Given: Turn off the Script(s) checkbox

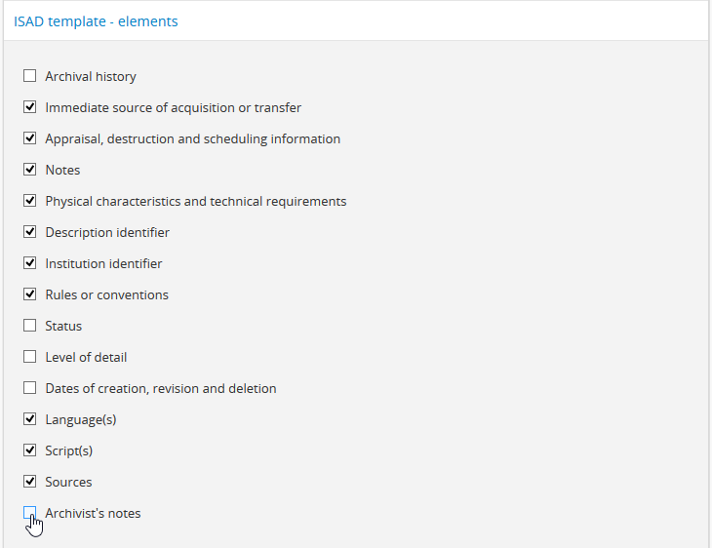Looking at the screenshot, I should (x=30, y=450).
